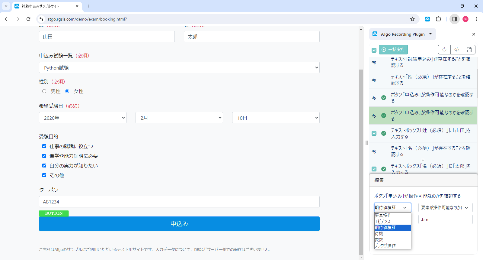The width and height of the screenshot is (483, 260).
Task: Choose 待機 from the open list
Action: 392,234
